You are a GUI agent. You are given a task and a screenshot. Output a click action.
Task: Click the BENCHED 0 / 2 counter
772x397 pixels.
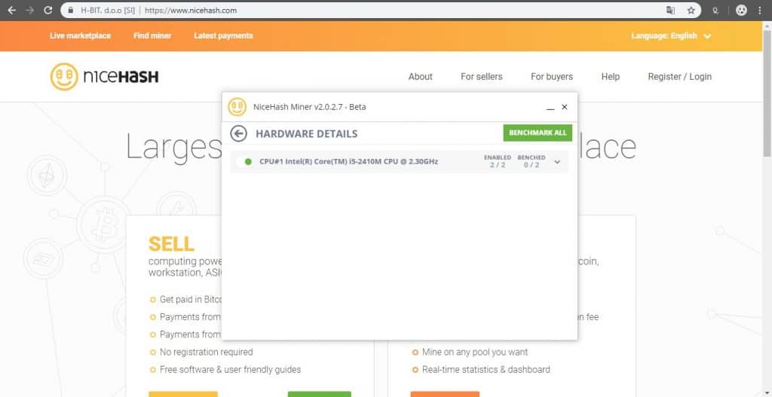(x=532, y=161)
